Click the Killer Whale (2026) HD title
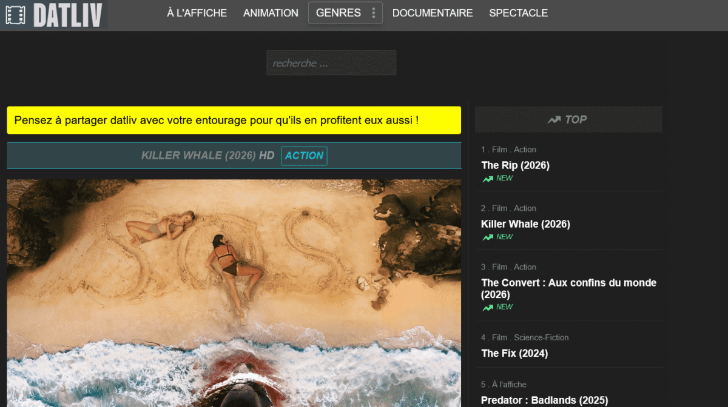 207,156
